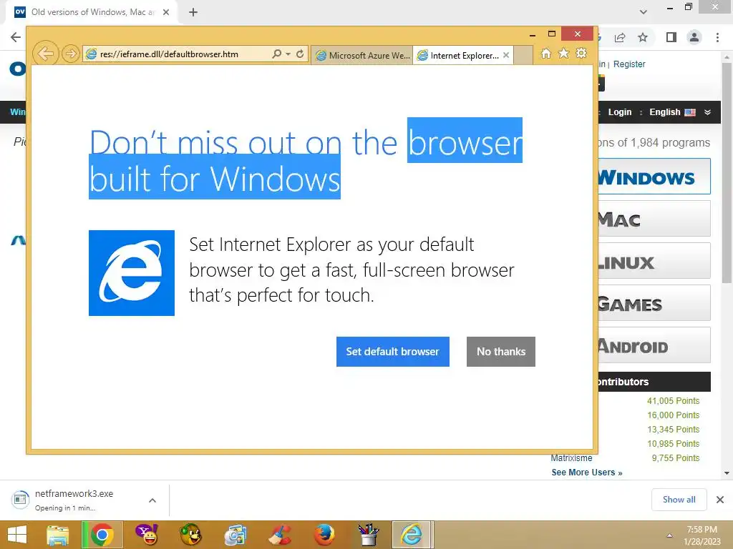Click the Android category button
Screen dimensions: 733x549
pos(654,345)
